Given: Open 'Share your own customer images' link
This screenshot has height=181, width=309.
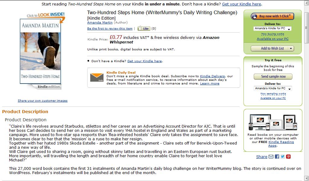Looking at the screenshot, I should [x=43, y=101].
